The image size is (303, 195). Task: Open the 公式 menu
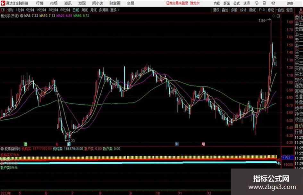pos(236,3)
